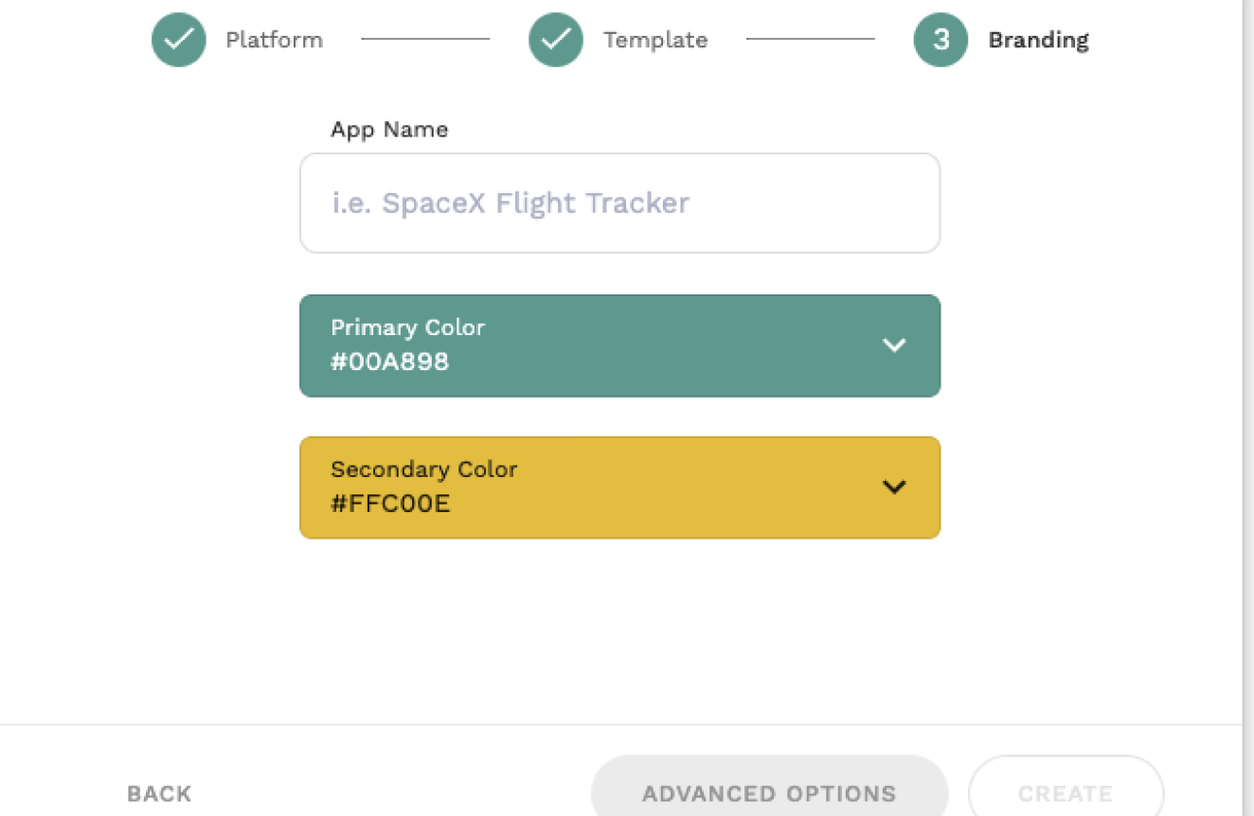This screenshot has width=1254, height=816.
Task: Select the Branding step label
Action: [x=1038, y=40]
